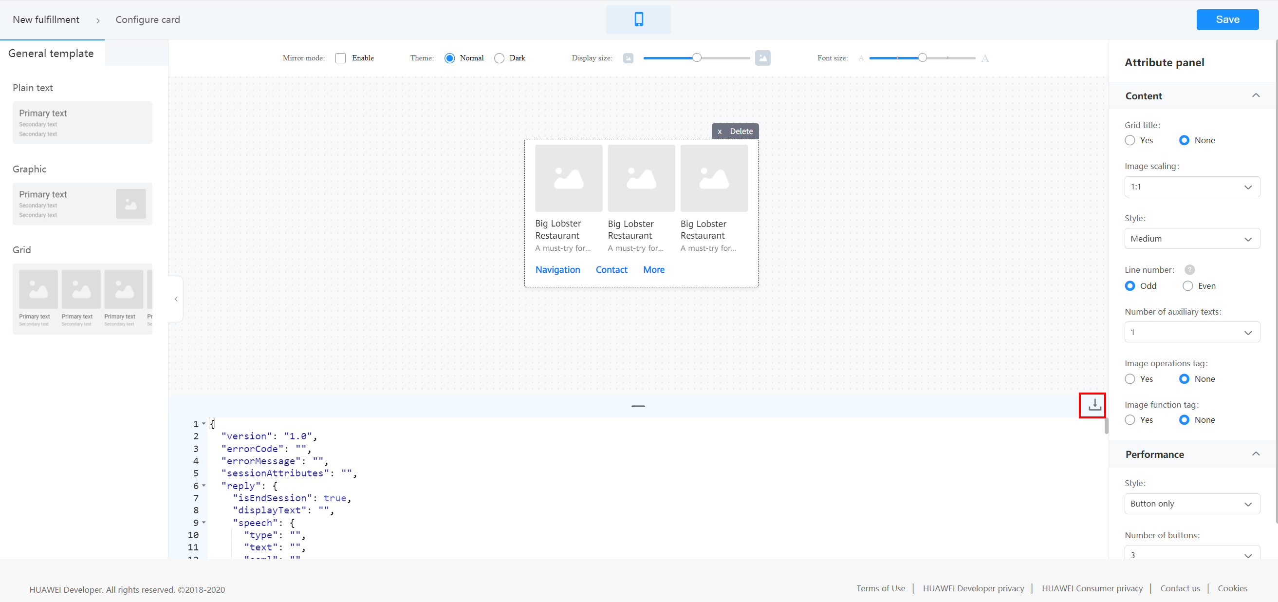Fold the "reply" block at line 6
The image size is (1278, 602).
[x=204, y=486]
